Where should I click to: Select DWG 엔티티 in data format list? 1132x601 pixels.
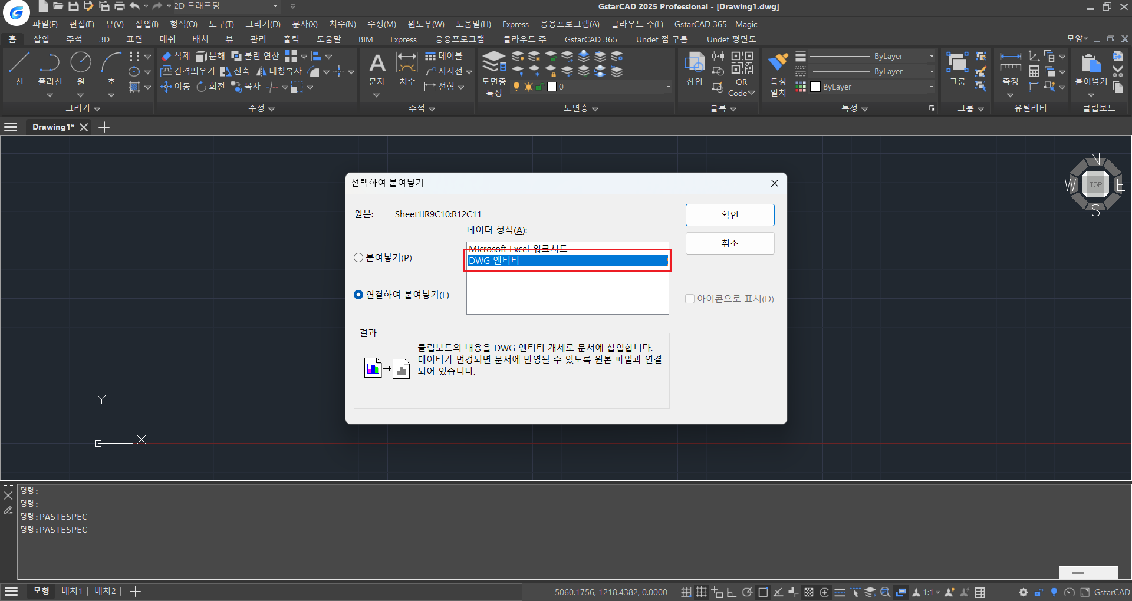pyautogui.click(x=567, y=260)
